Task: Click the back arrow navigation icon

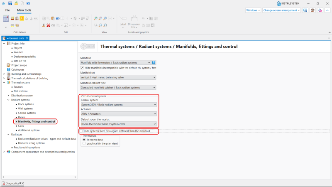Action: click(x=84, y=46)
